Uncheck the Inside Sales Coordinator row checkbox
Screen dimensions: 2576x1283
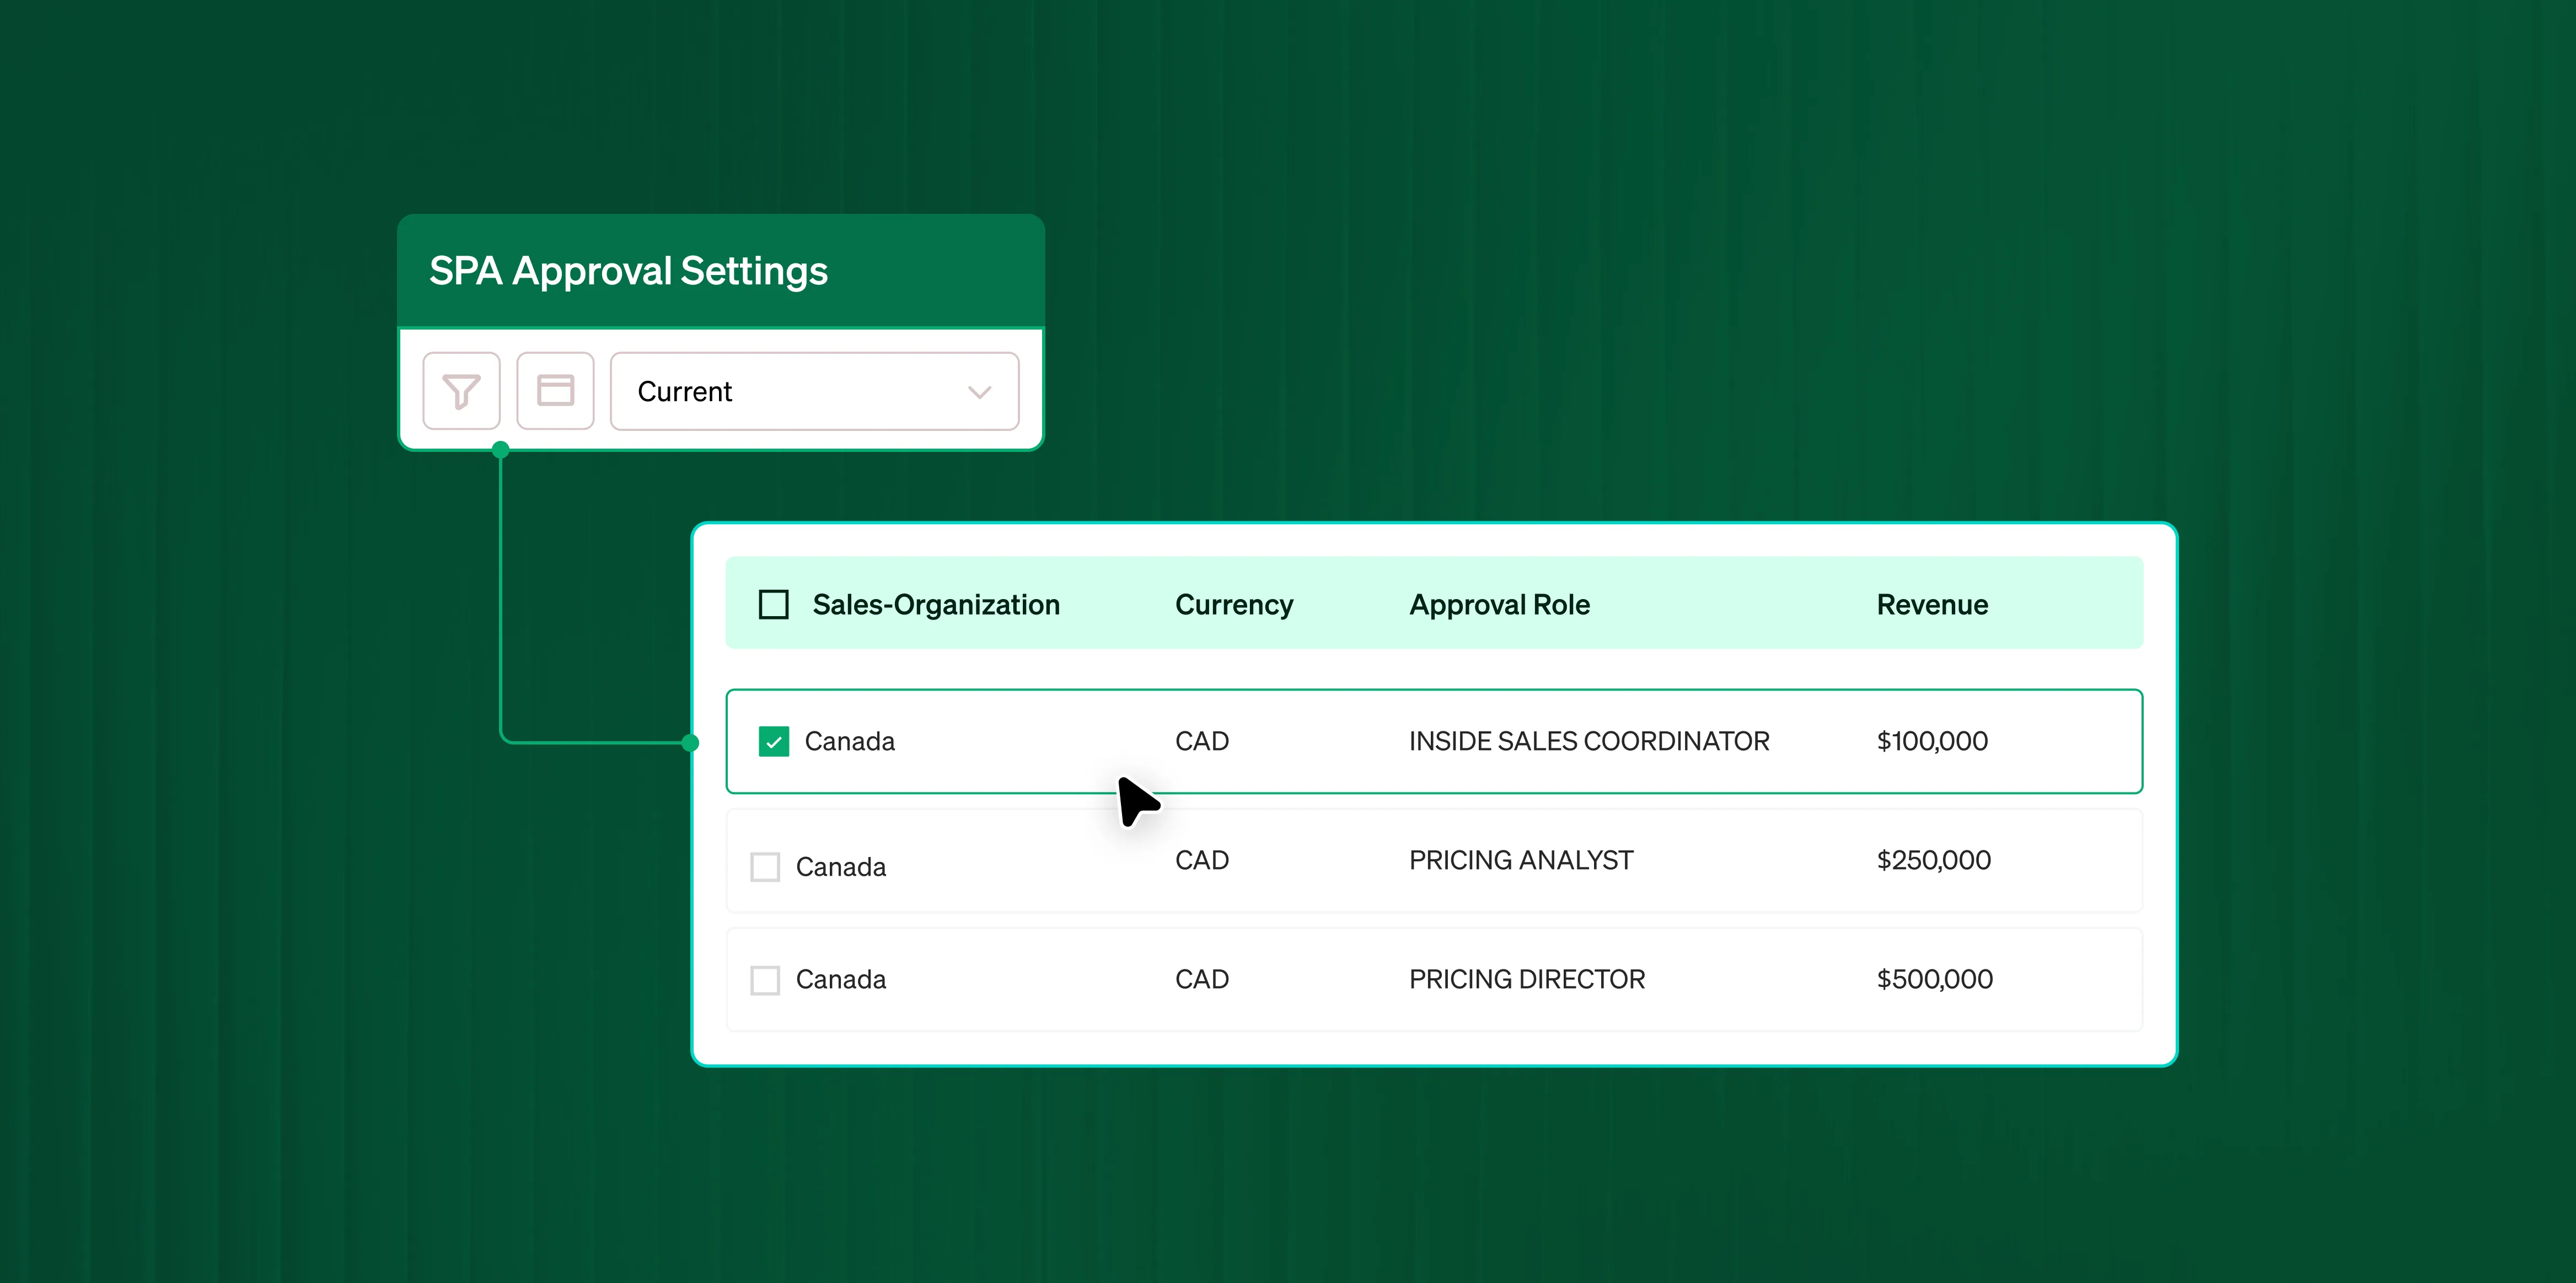[773, 741]
